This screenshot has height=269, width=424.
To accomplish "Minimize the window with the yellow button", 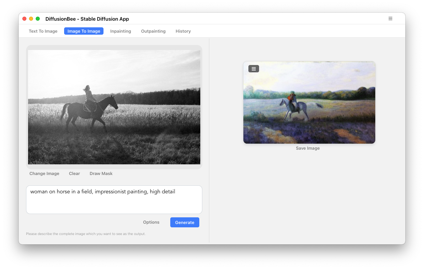I will [x=31, y=19].
